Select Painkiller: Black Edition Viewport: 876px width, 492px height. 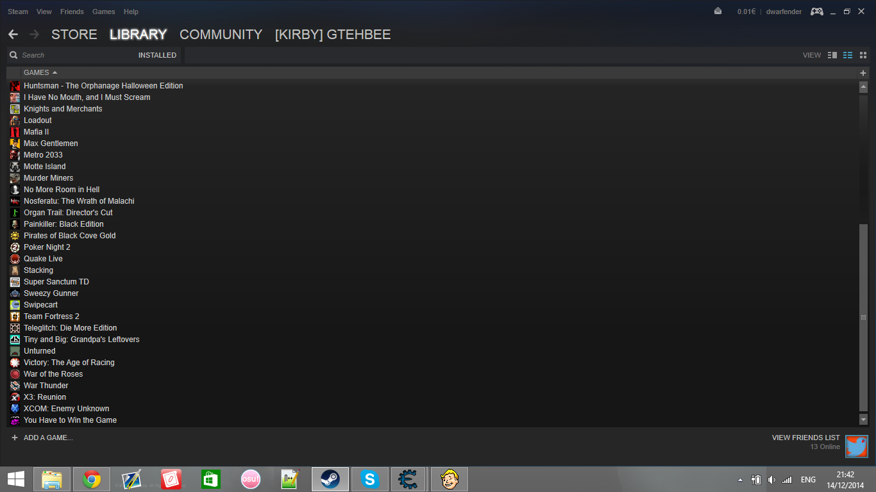[x=63, y=224]
